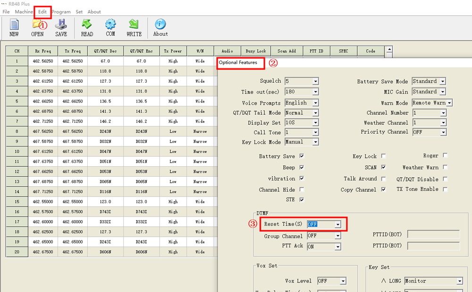Open the Program menu
472x292 pixels.
click(x=61, y=12)
